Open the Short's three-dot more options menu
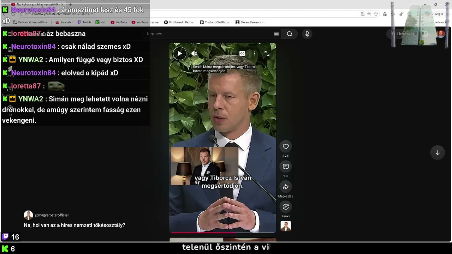 point(255,54)
